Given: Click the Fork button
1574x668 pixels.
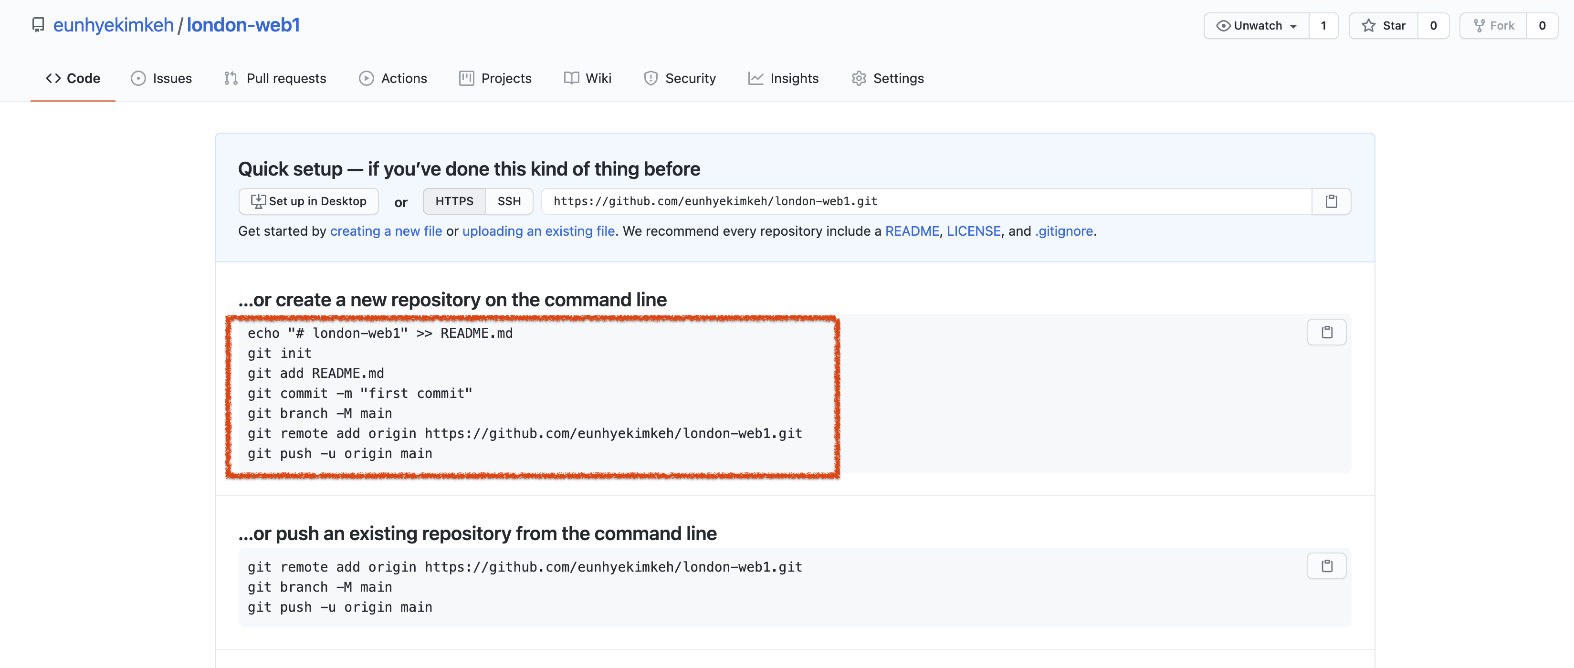Looking at the screenshot, I should (x=1493, y=26).
